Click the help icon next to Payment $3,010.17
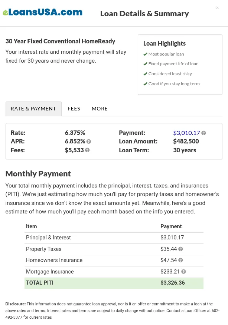The image size is (228, 325). coord(203,133)
